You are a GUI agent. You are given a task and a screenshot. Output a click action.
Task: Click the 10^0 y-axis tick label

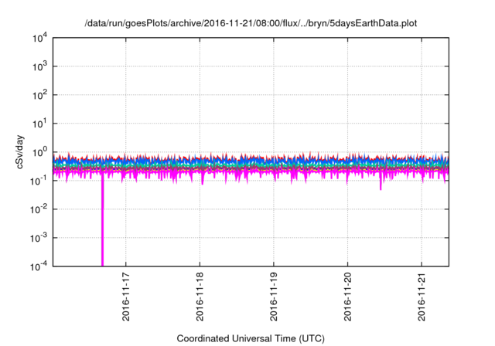tap(40, 152)
